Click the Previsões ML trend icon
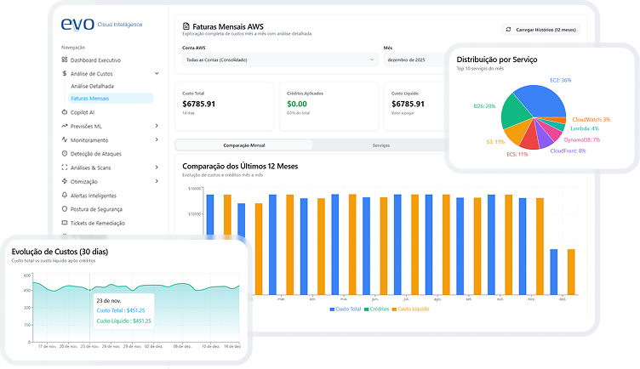Screen dimensions: 640x369 pos(65,126)
